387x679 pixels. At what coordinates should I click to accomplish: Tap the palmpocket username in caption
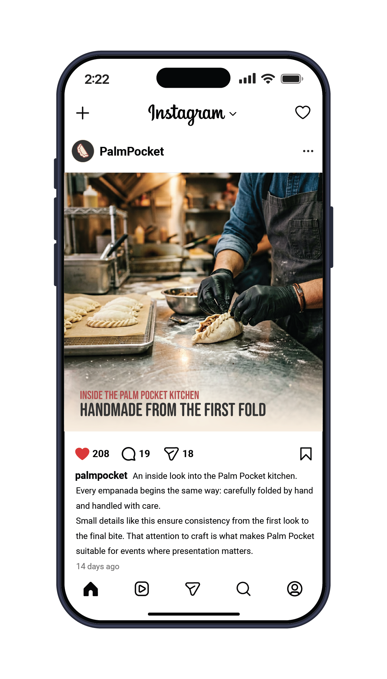click(101, 476)
